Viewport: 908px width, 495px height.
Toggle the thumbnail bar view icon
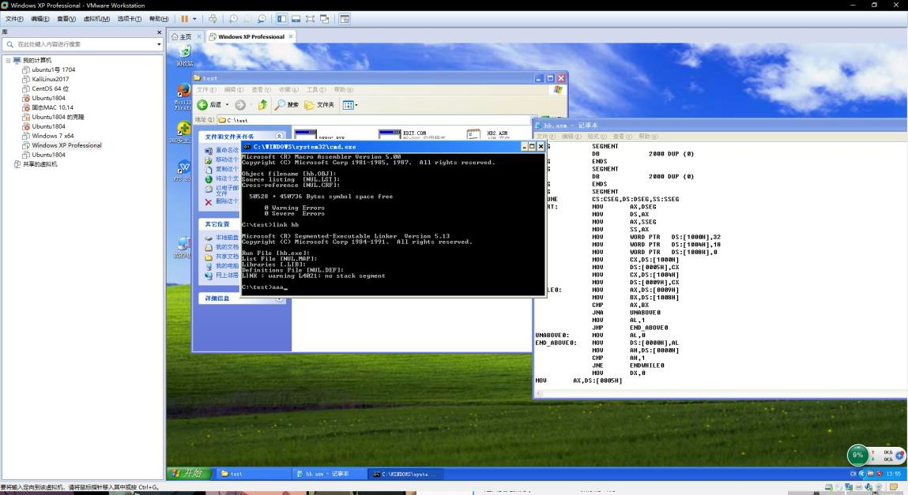[x=296, y=19]
